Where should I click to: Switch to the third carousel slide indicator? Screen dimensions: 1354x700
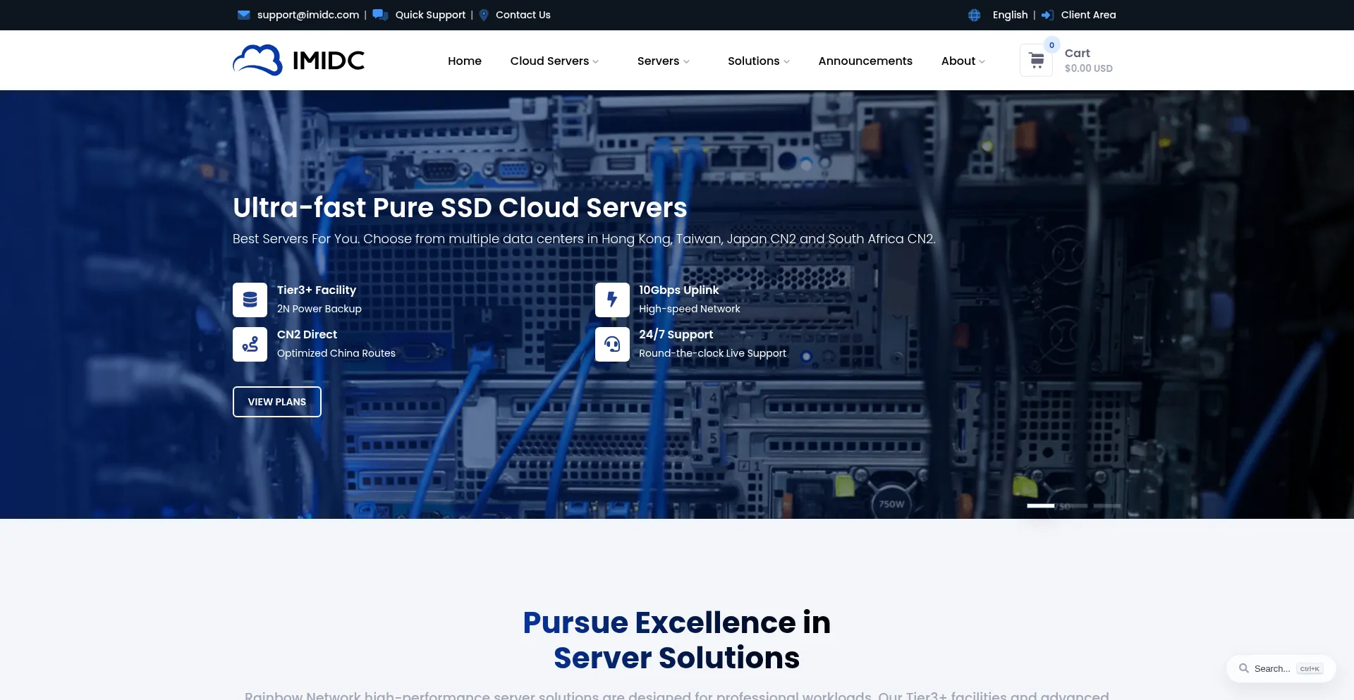click(1107, 505)
